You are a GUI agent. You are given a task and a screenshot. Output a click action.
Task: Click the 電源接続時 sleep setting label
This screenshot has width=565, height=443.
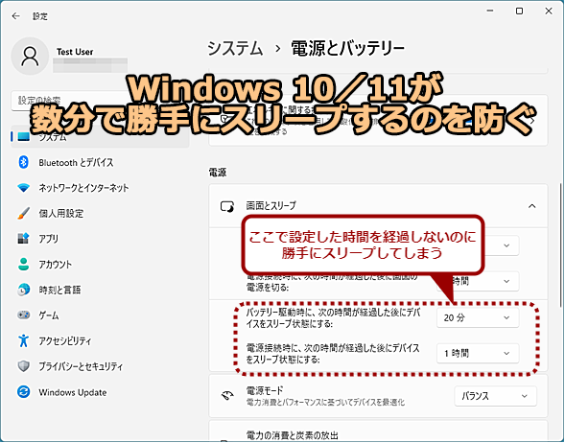point(333,353)
